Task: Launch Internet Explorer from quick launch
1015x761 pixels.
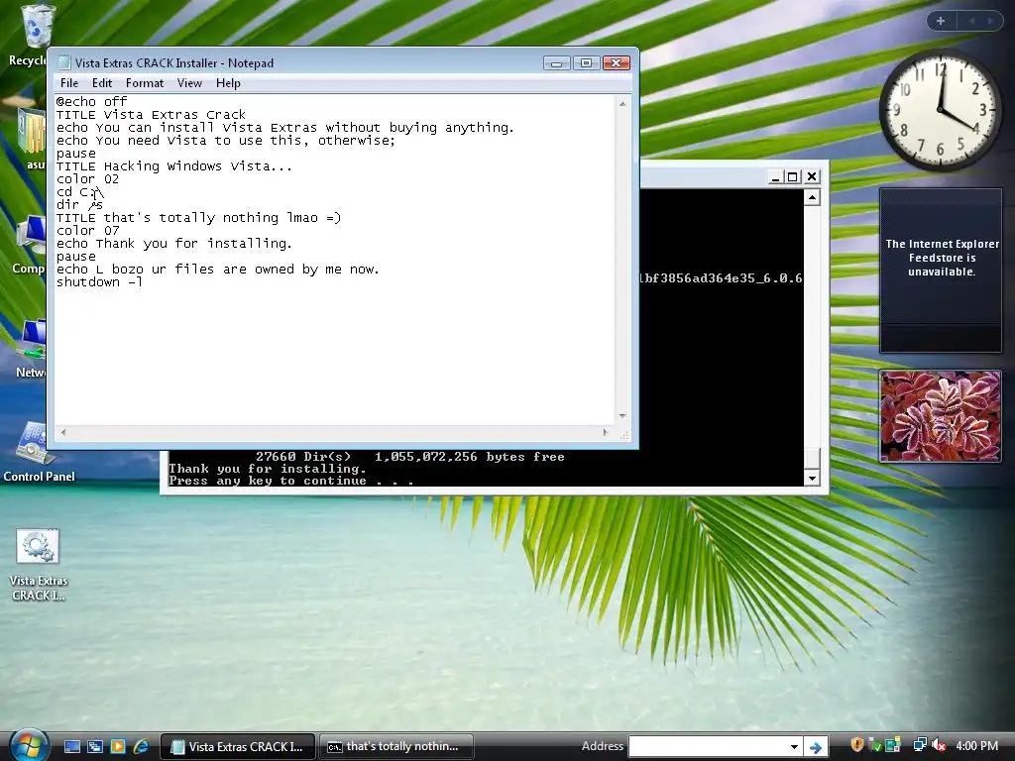Action: pos(141,746)
